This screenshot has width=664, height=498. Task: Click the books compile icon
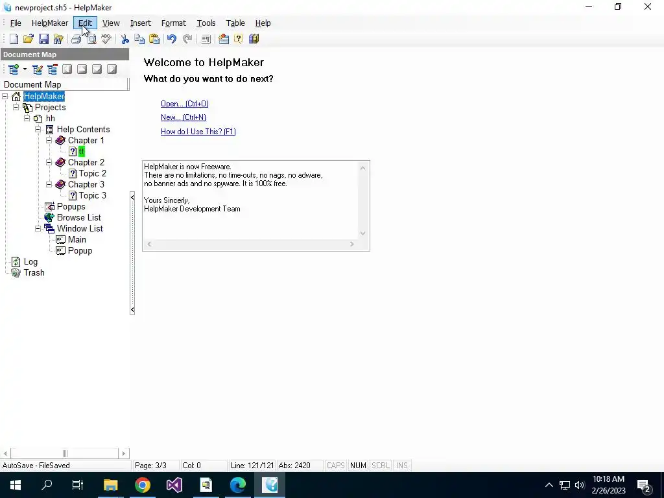(x=254, y=39)
